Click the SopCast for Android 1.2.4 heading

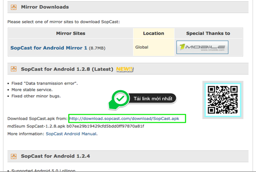[55, 156]
